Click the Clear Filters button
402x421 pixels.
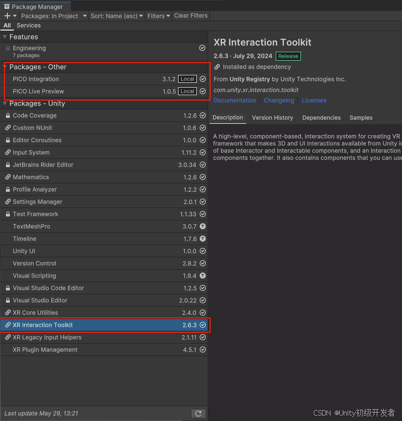point(191,16)
